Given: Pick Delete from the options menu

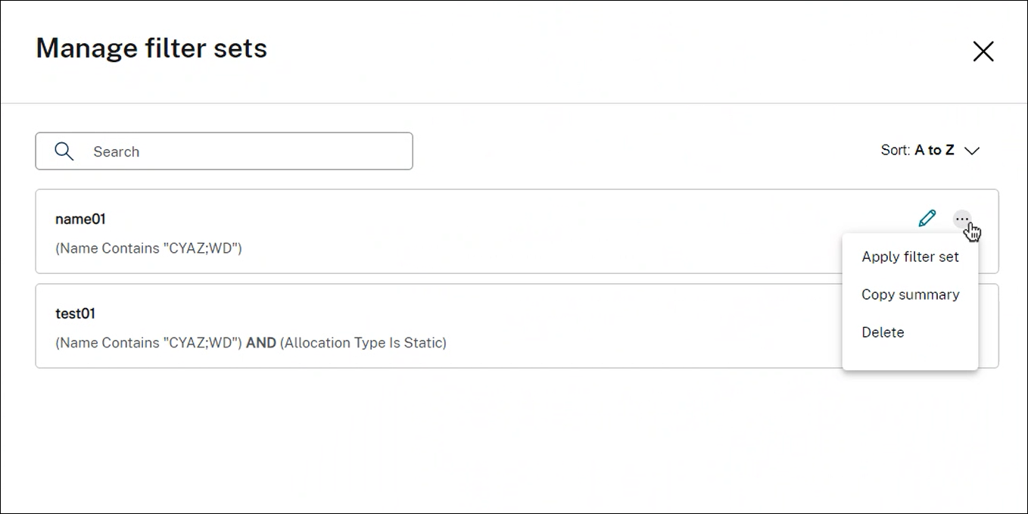Looking at the screenshot, I should [883, 332].
